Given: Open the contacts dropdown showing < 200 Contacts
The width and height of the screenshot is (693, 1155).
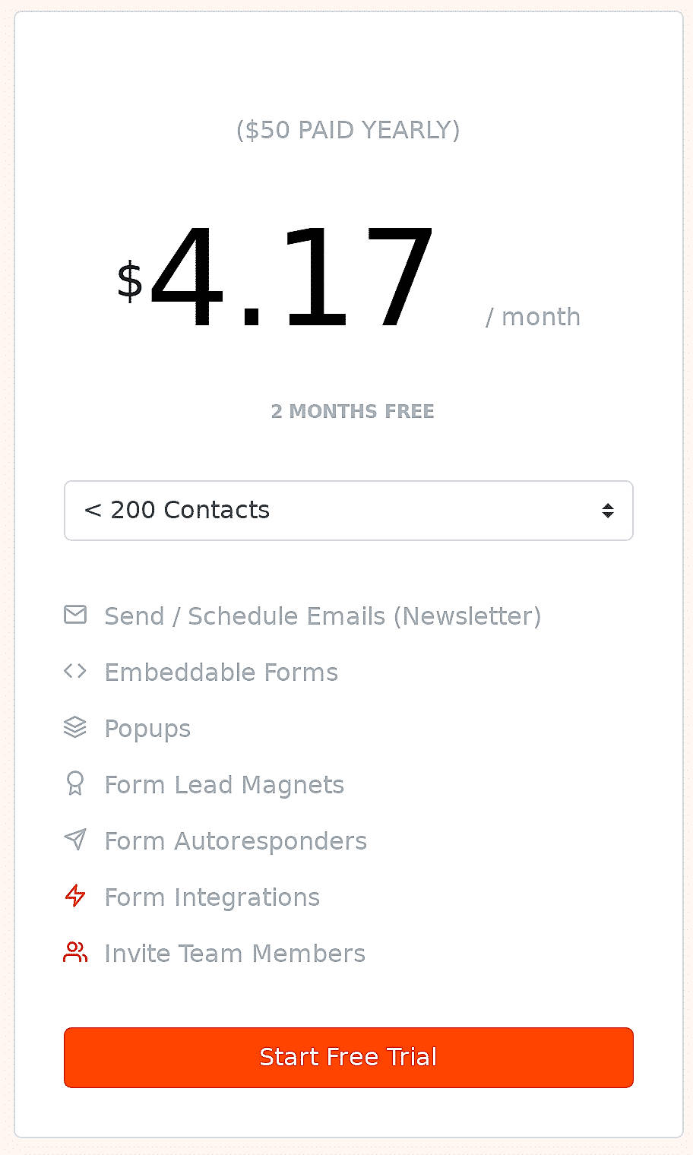Looking at the screenshot, I should [x=349, y=511].
